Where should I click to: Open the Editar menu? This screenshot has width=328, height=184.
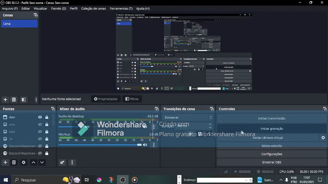26,9
